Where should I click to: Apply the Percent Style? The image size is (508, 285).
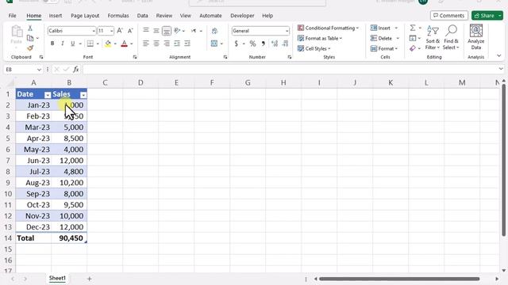(252, 44)
